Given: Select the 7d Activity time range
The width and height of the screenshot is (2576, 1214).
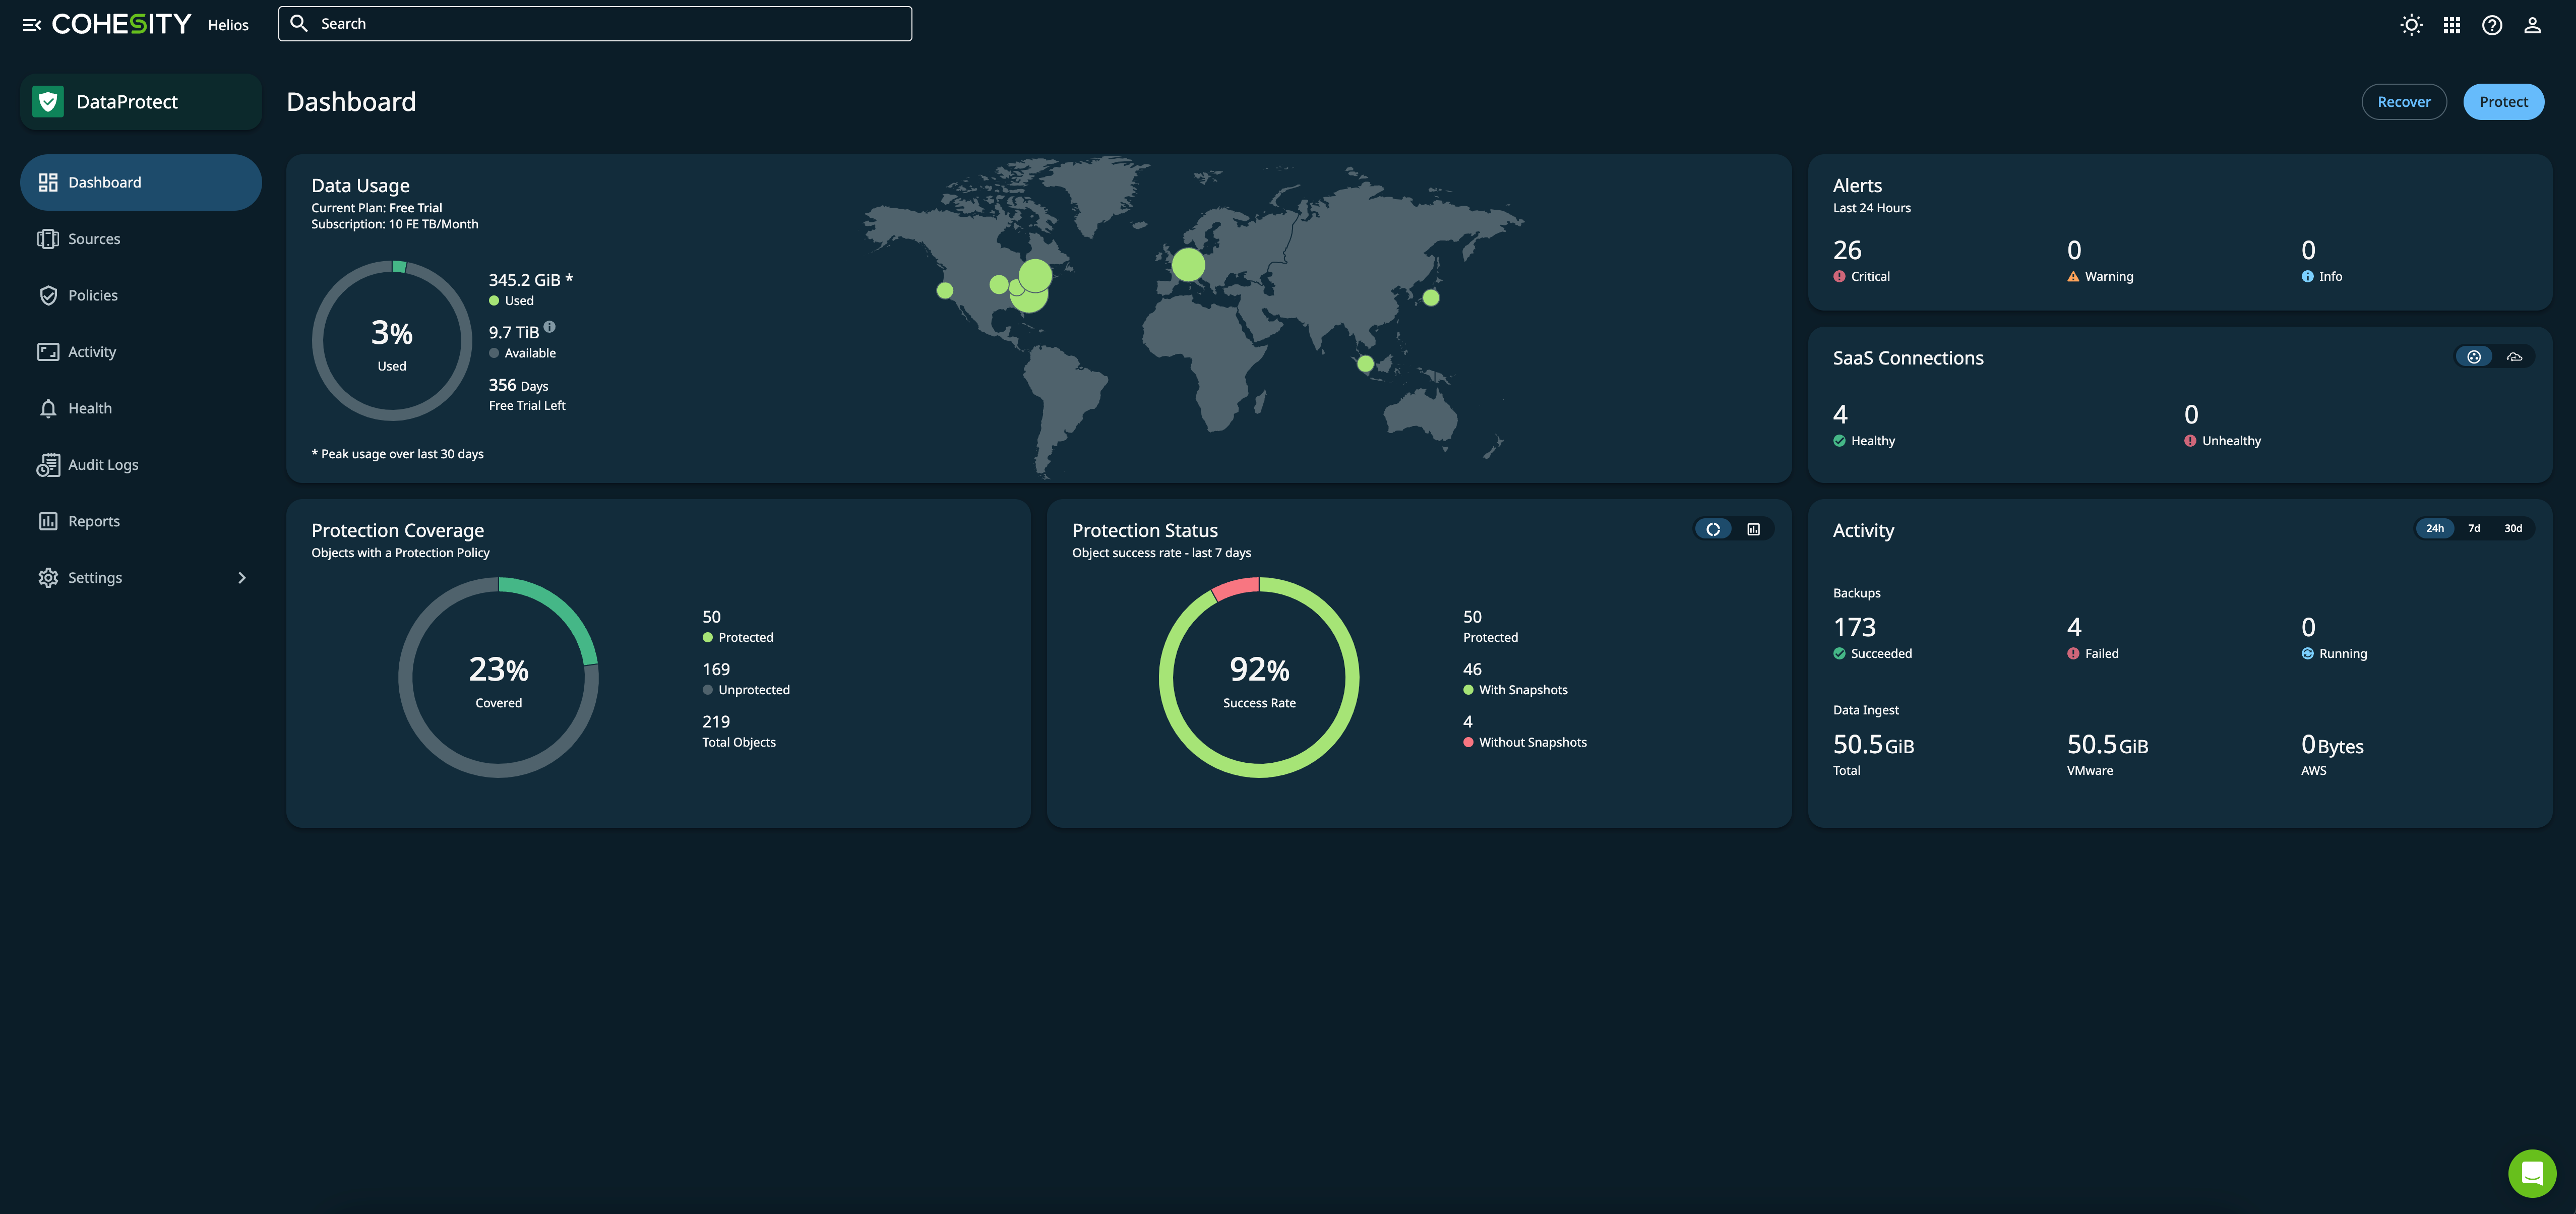Looking at the screenshot, I should click(2473, 528).
